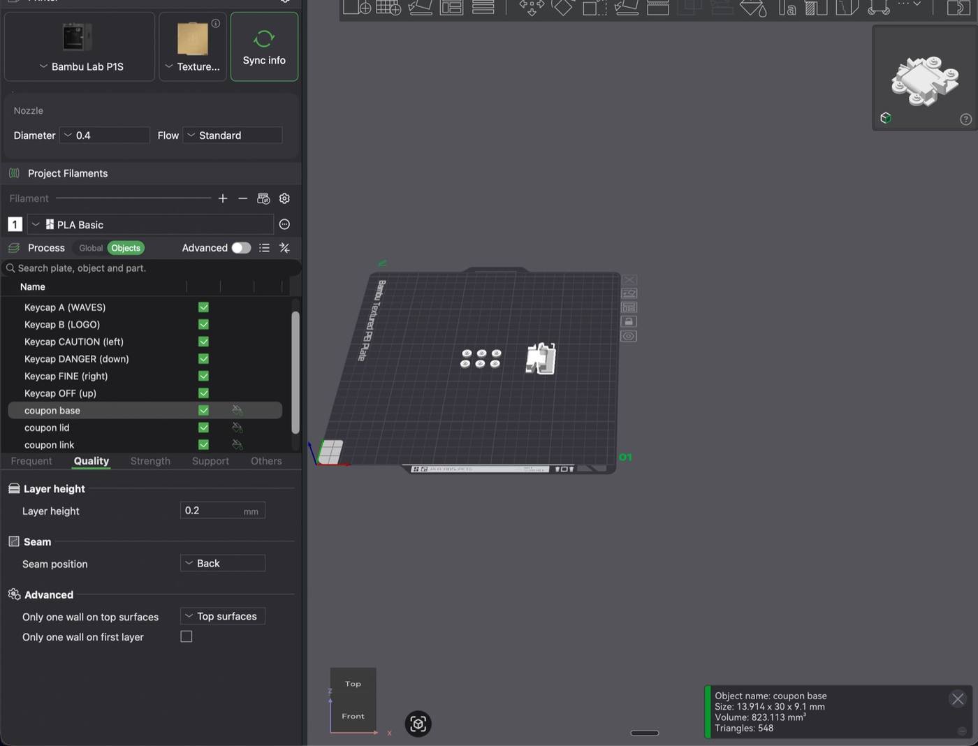Open the Seam position dropdown
The height and width of the screenshot is (746, 978).
pyautogui.click(x=223, y=563)
